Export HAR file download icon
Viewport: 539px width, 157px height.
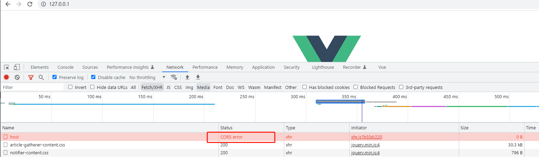tap(198, 77)
